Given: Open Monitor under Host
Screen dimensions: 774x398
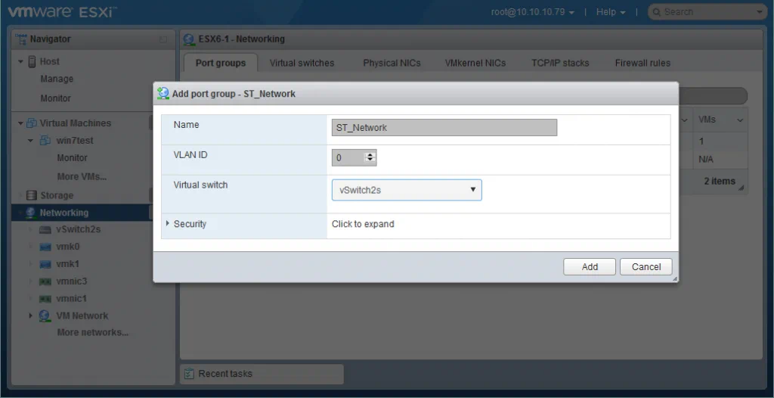Looking at the screenshot, I should 56,98.
